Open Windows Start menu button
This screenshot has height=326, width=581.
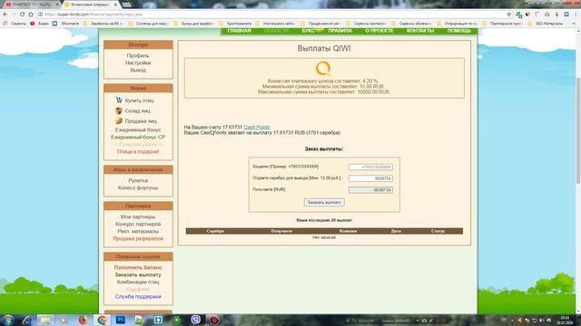click(8, 320)
